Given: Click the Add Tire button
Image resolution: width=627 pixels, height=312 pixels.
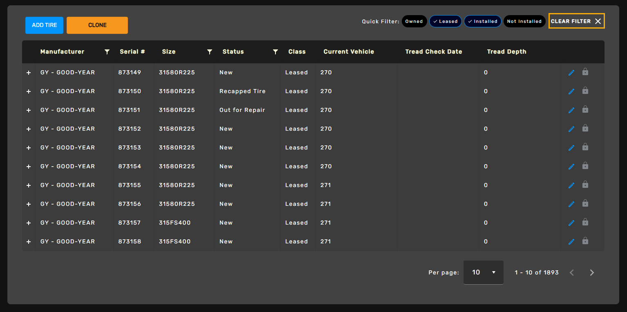Looking at the screenshot, I should click(x=44, y=25).
